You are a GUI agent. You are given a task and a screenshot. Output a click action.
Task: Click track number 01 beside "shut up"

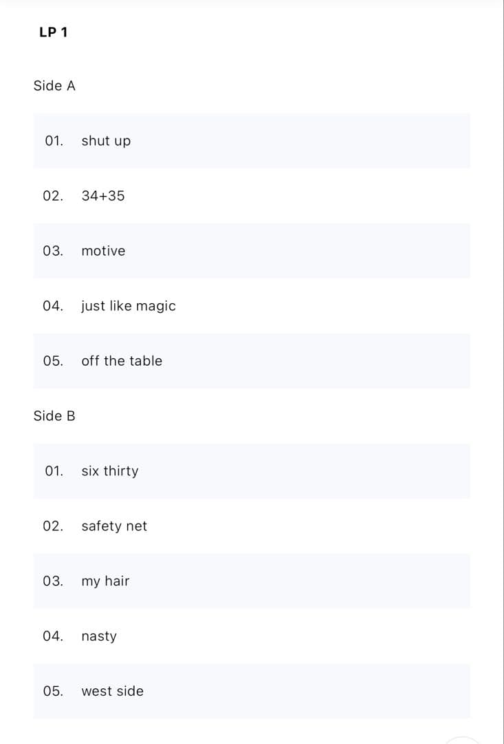[54, 141]
